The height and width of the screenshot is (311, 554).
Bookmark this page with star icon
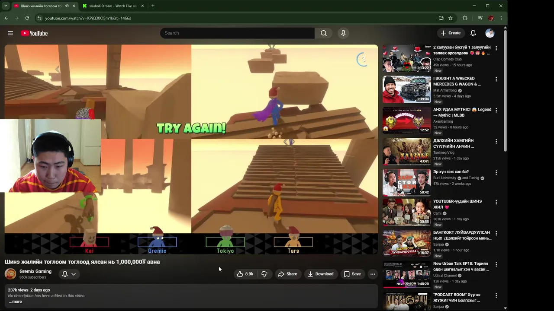[450, 18]
